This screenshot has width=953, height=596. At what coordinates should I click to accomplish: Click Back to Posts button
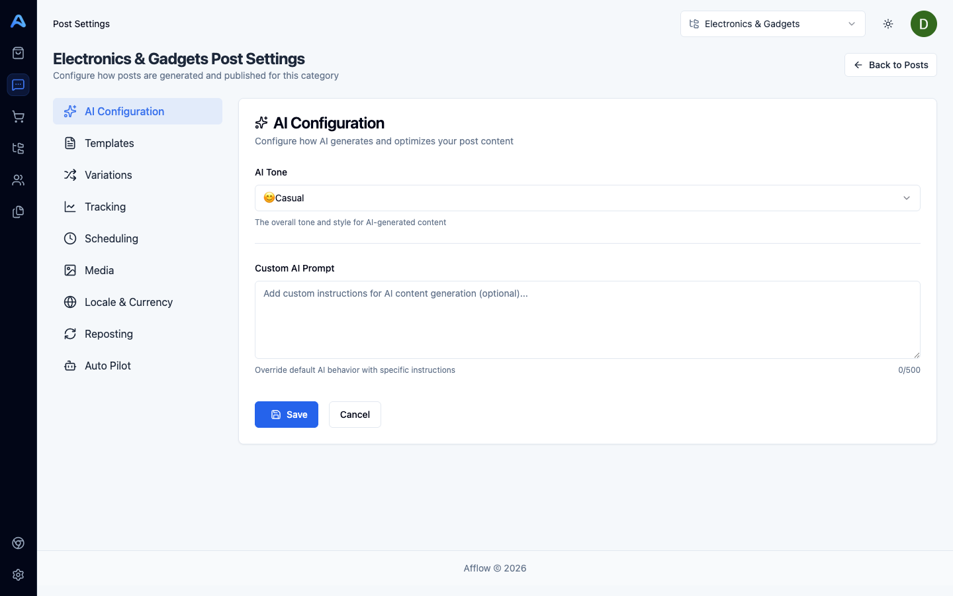[890, 65]
